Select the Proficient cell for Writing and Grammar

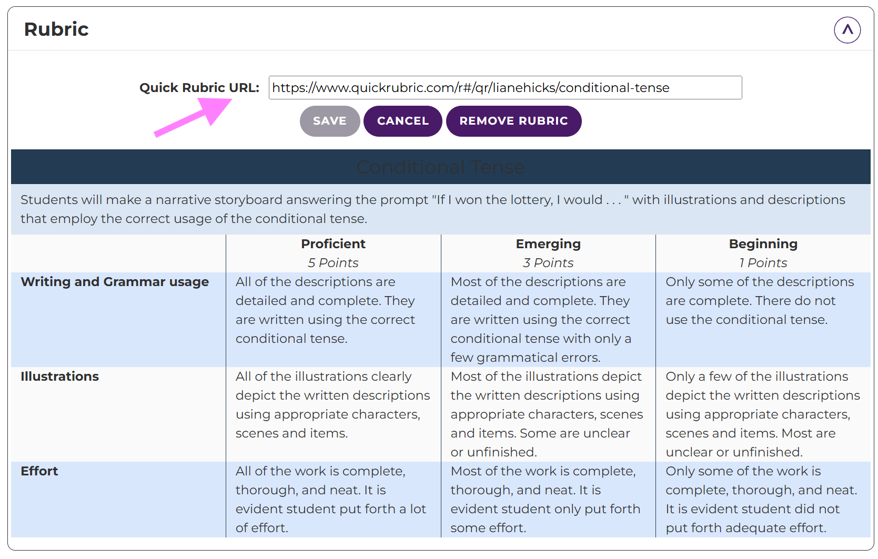pos(333,310)
